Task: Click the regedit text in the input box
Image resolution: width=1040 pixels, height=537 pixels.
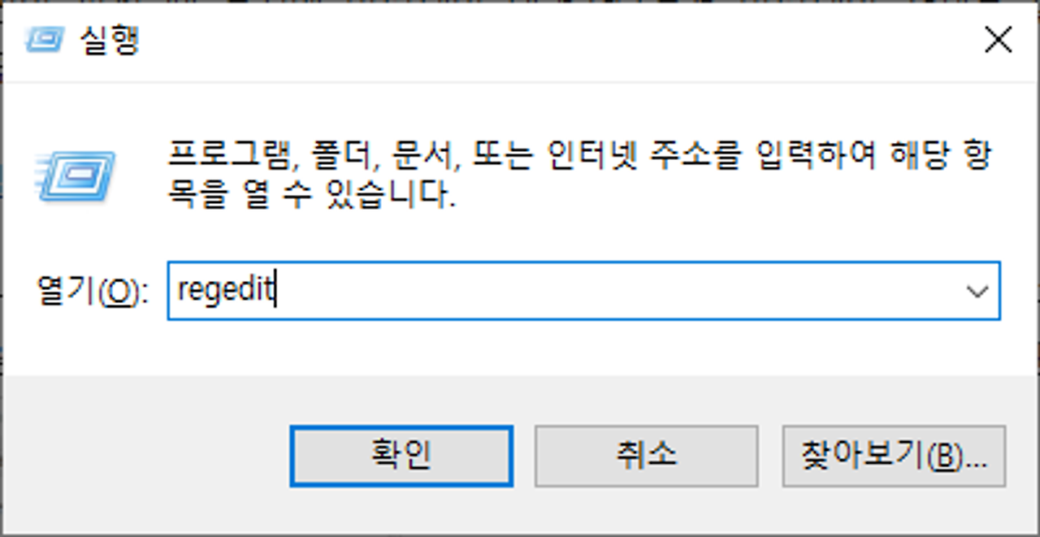Action: pyautogui.click(x=226, y=289)
